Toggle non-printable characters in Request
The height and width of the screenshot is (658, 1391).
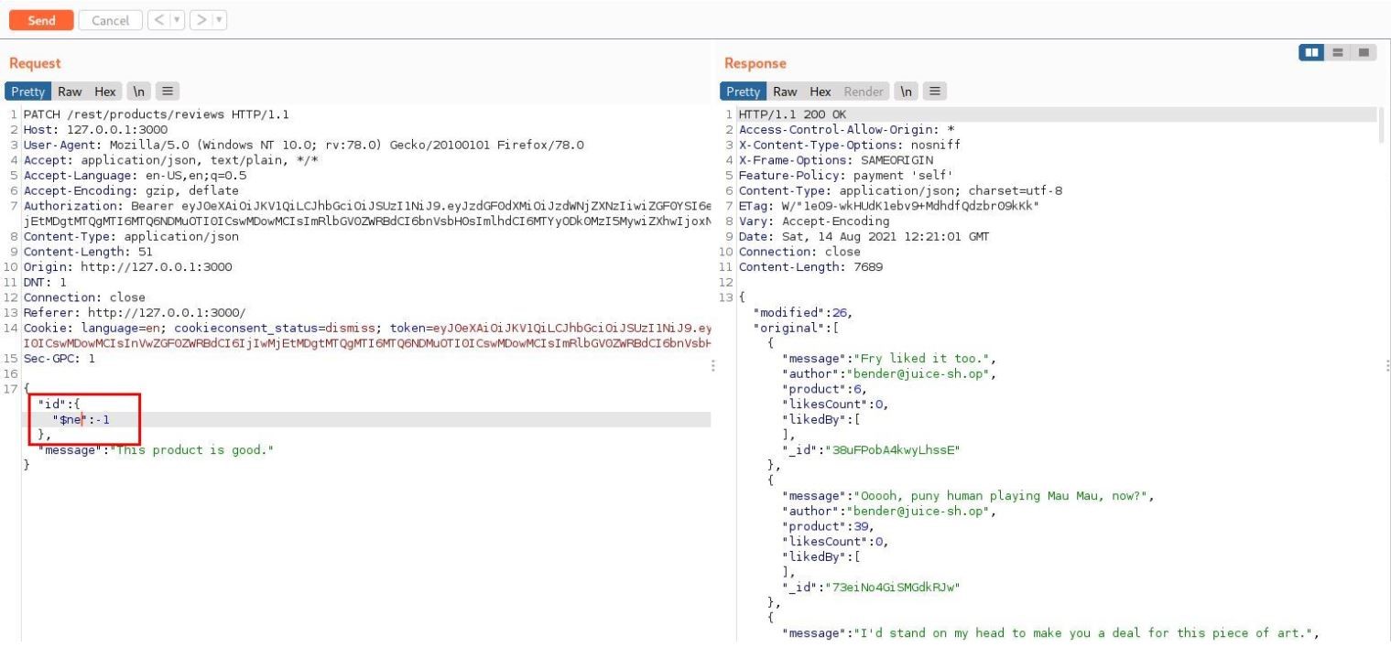pos(138,92)
